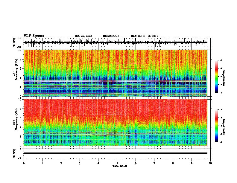Click time axis tick label "1"
The image size is (237, 183).
click(42, 163)
